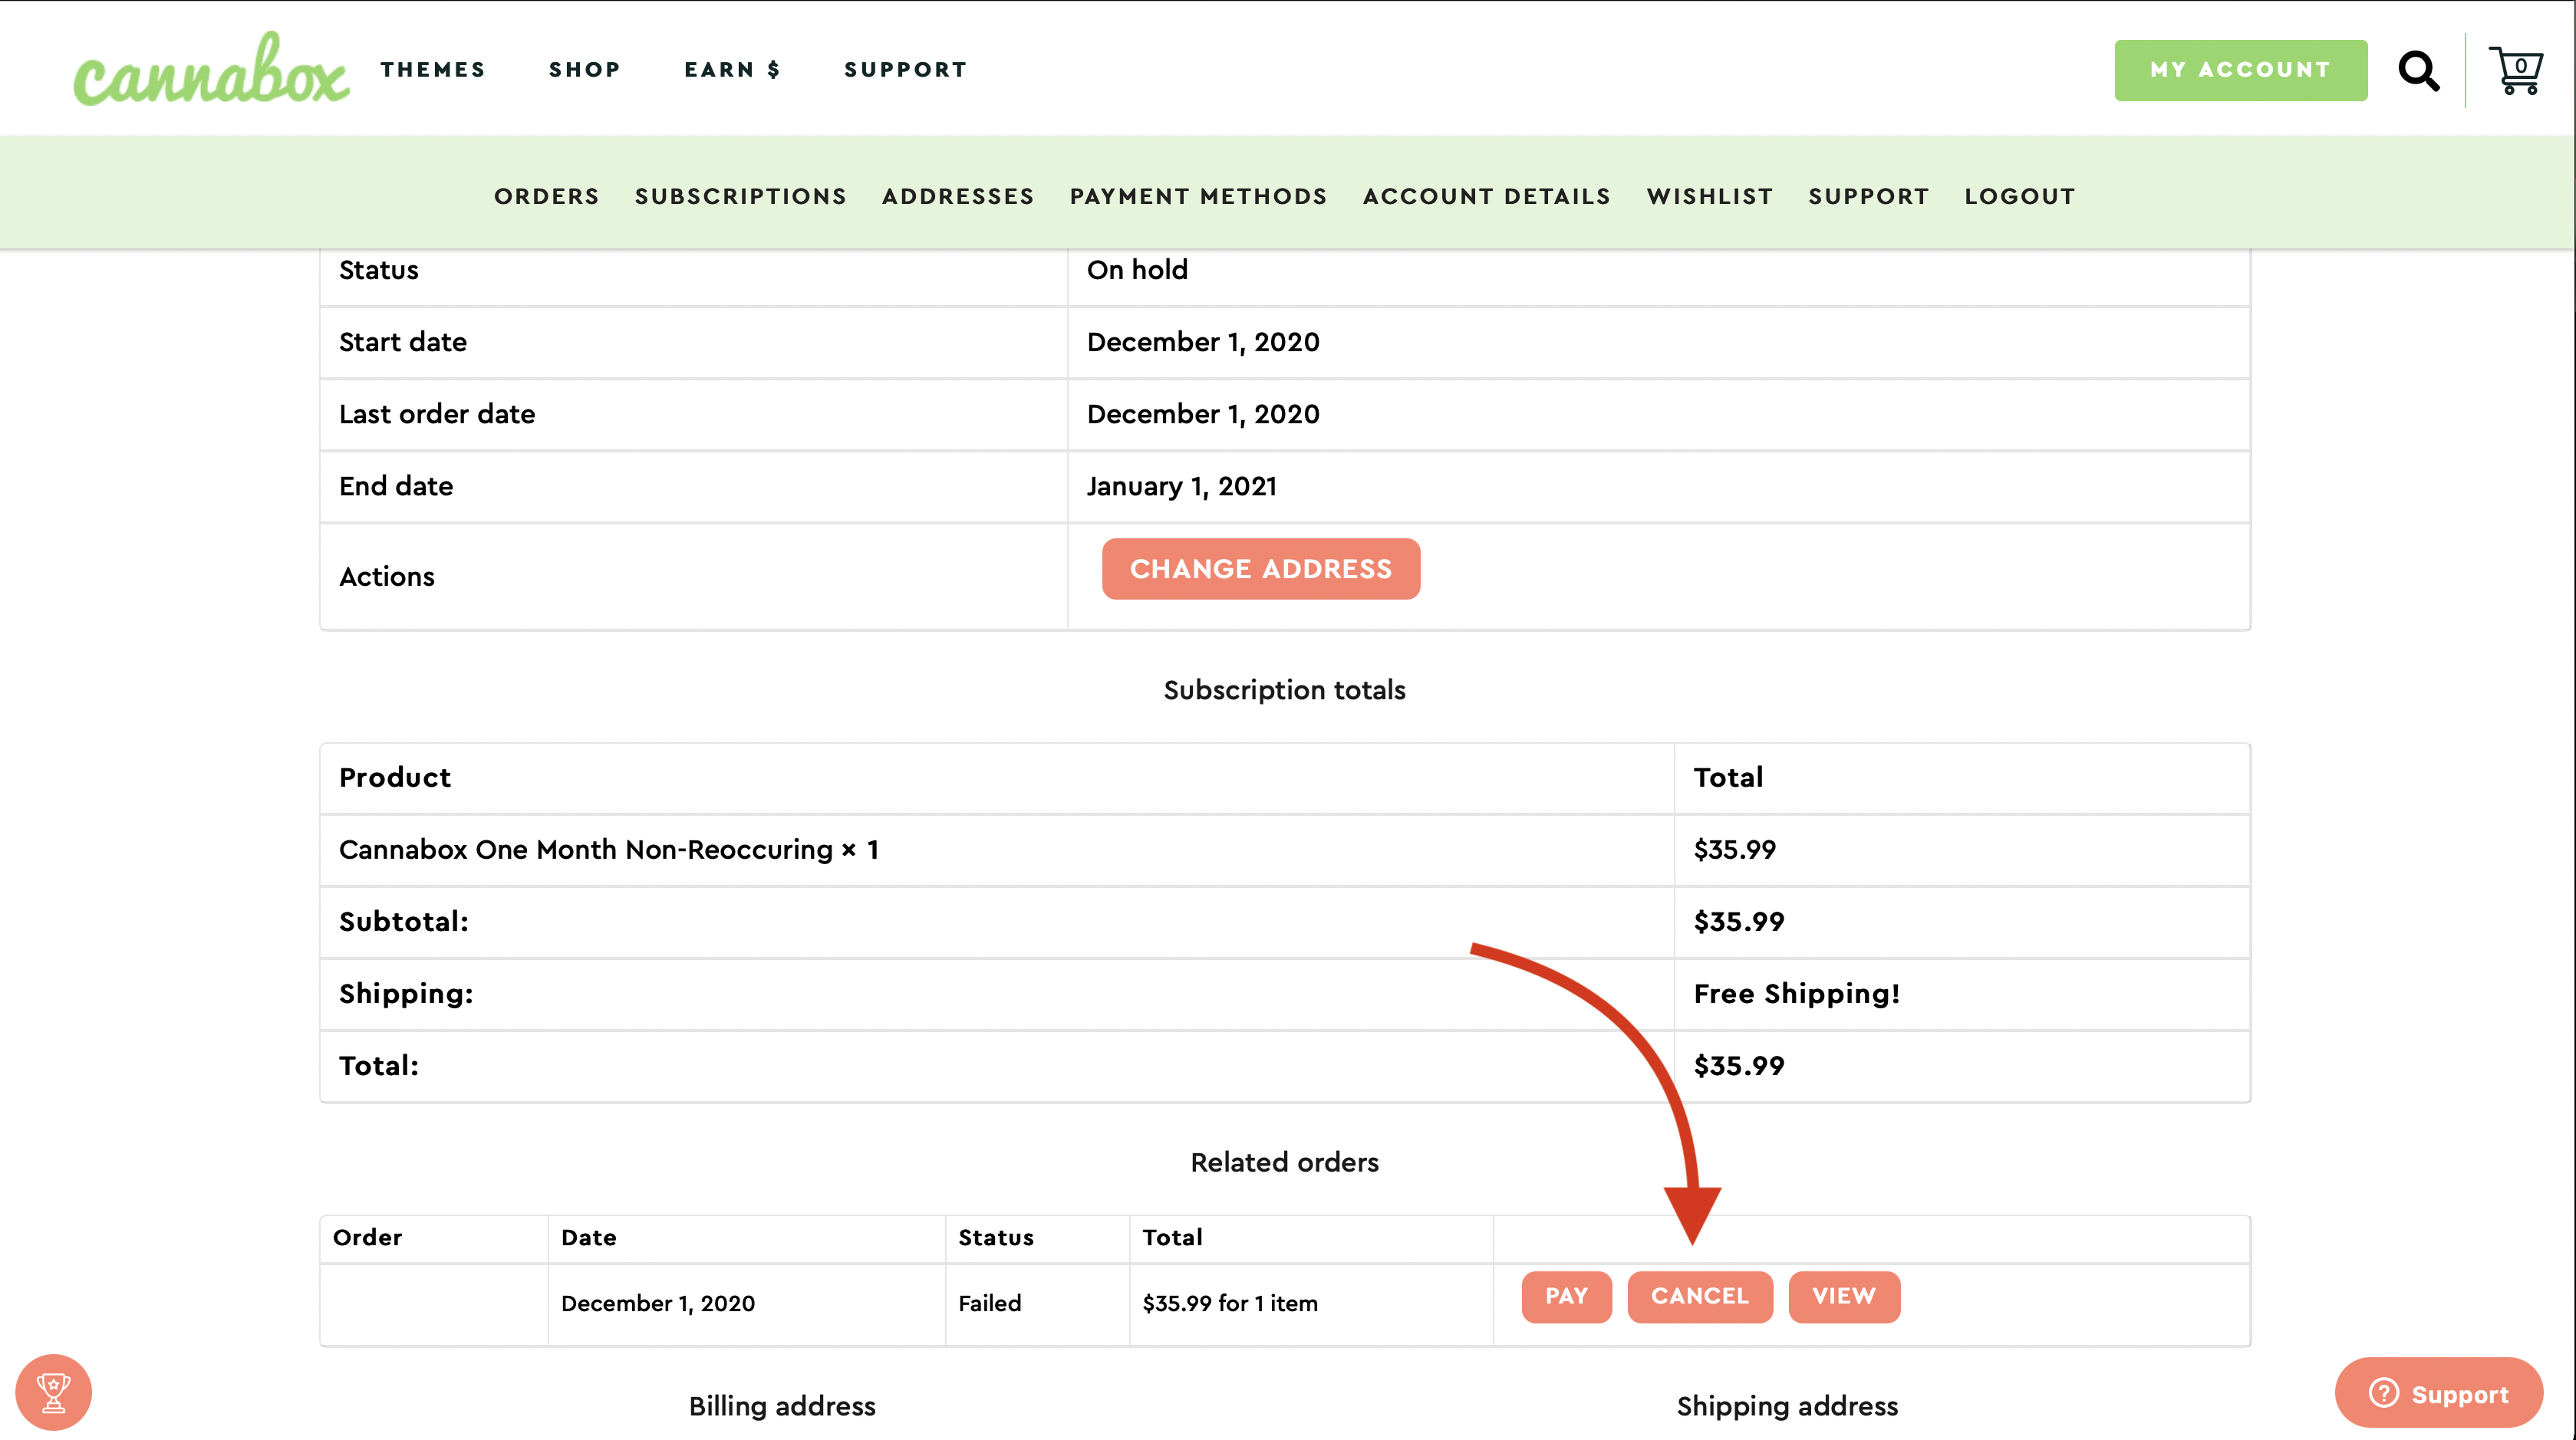This screenshot has width=2576, height=1440.
Task: Click the 'Shipping address' heading
Action: pos(1788,1406)
